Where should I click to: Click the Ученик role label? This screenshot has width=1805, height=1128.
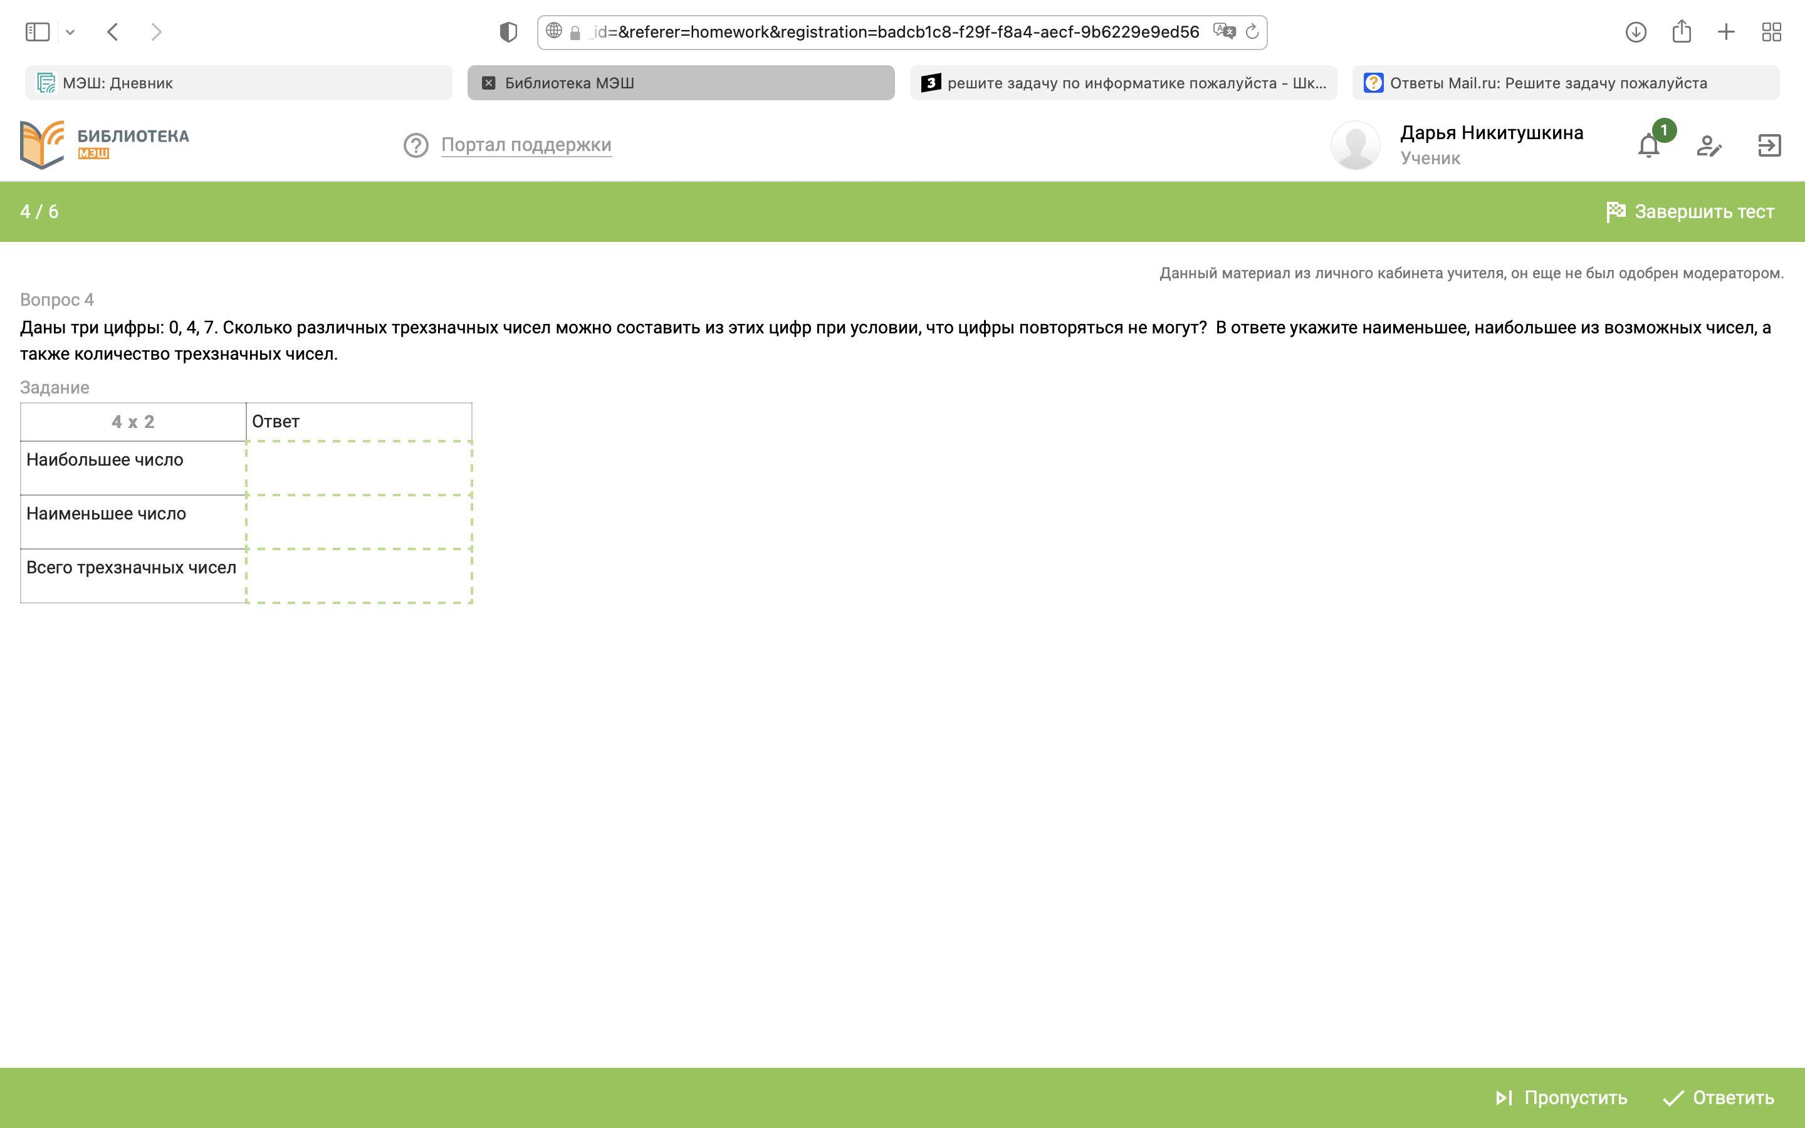click(x=1430, y=158)
